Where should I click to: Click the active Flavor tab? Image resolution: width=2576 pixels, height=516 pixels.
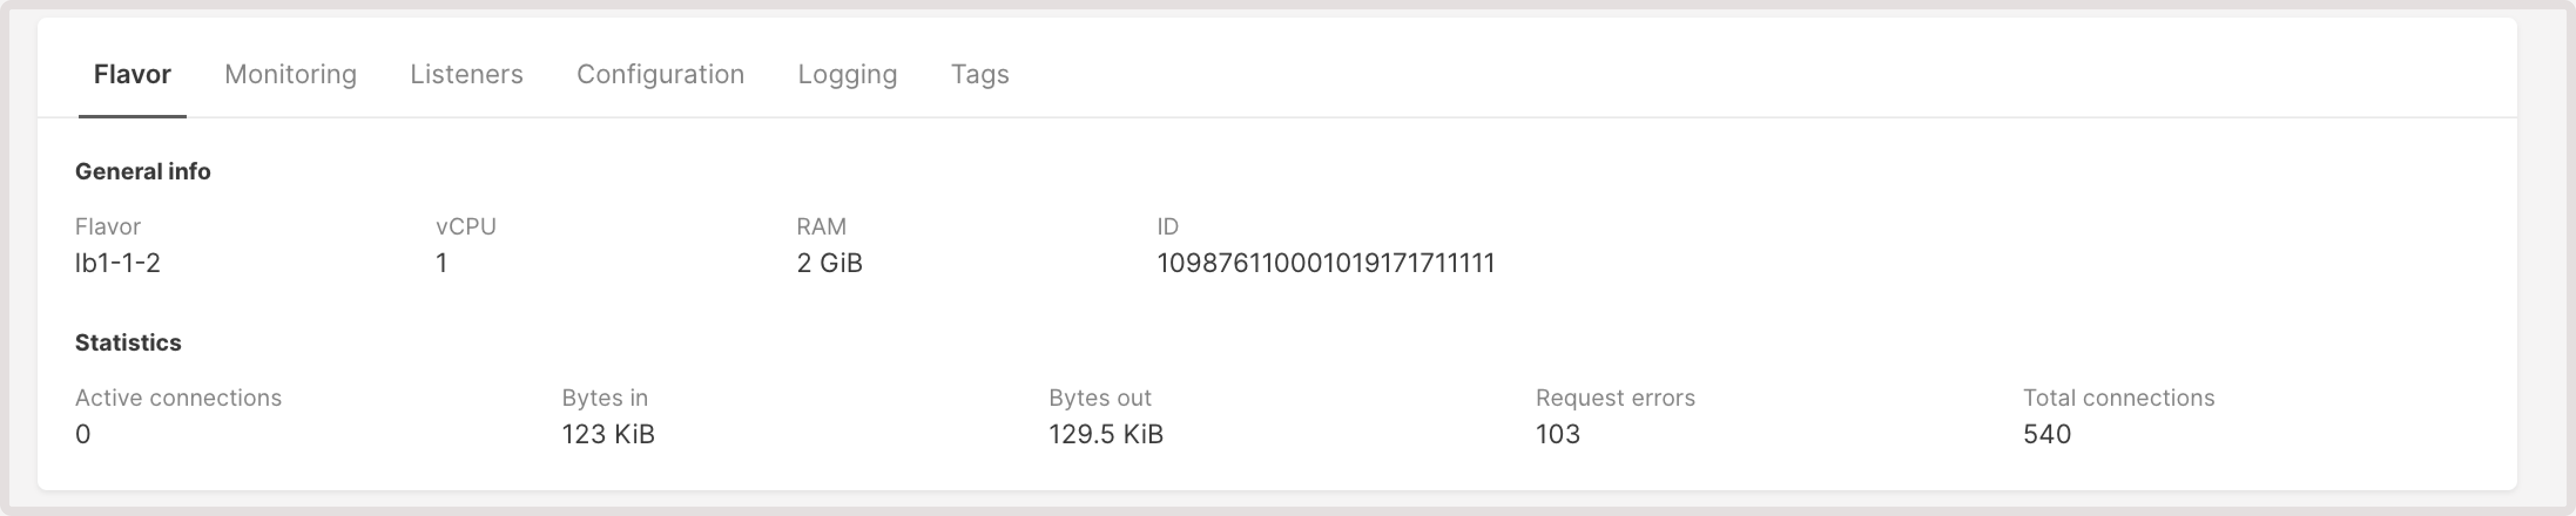point(132,74)
